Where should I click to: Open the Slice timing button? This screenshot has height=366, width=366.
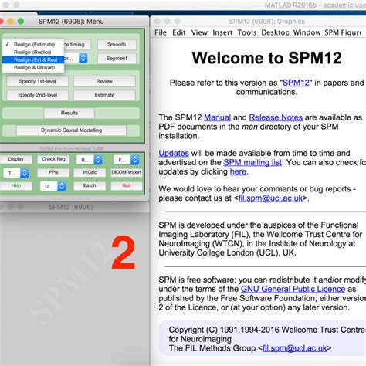click(x=77, y=45)
